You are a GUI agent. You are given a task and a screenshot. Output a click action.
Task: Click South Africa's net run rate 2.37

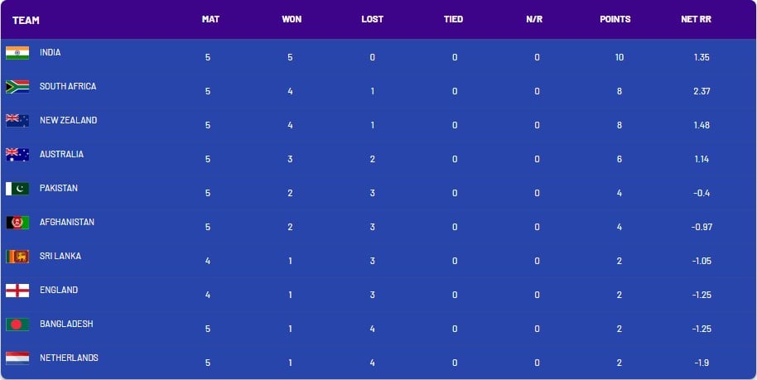(x=702, y=91)
